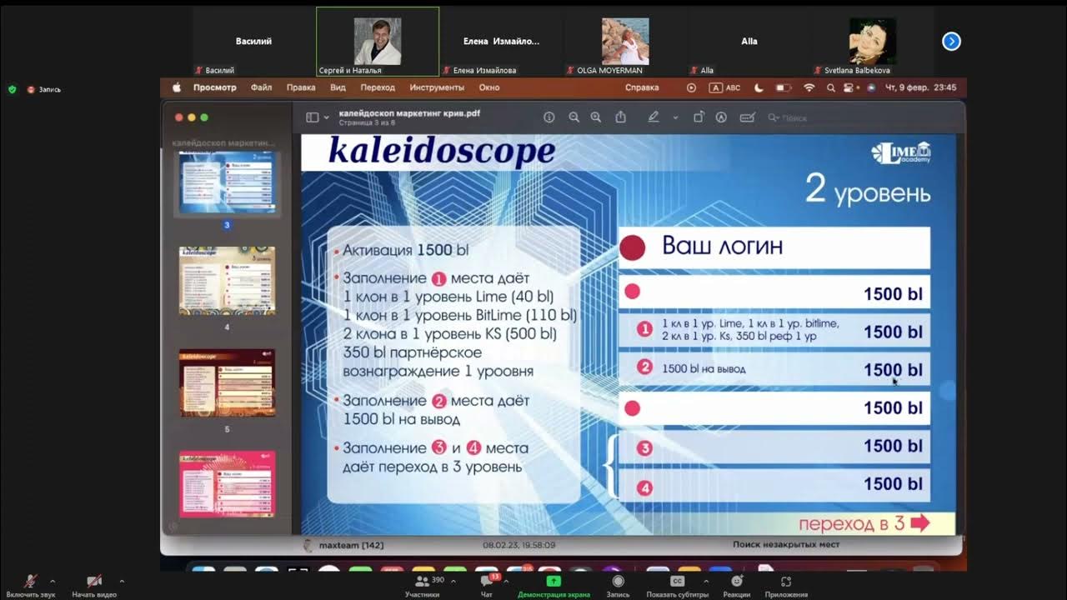The width and height of the screenshot is (1067, 600).
Task: Select the highlight pen tool in Preview
Action: coord(654,117)
